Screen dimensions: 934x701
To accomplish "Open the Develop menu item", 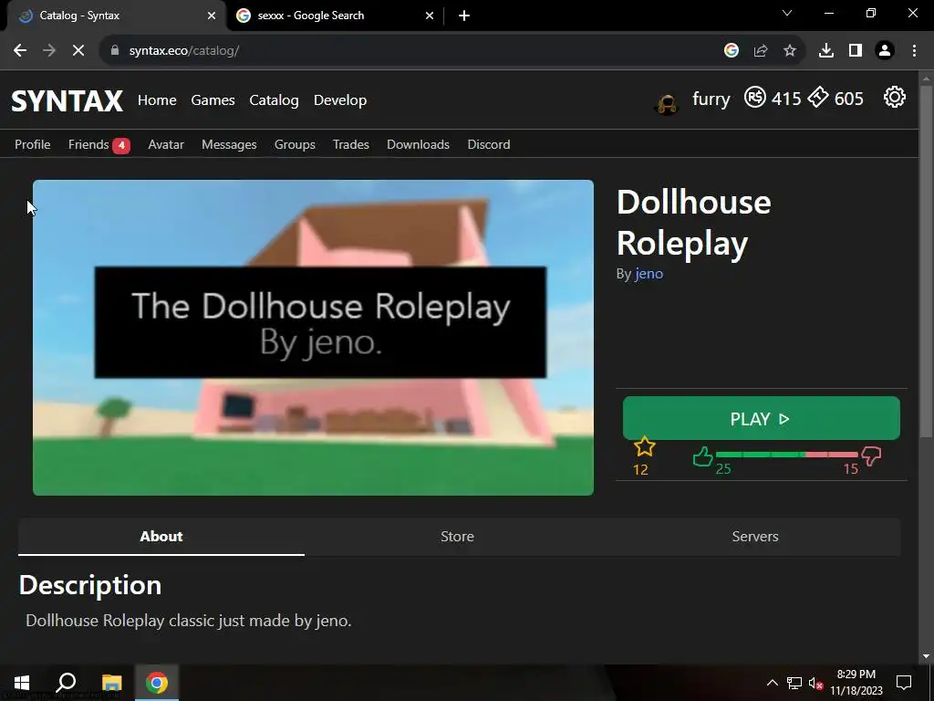I will point(340,100).
